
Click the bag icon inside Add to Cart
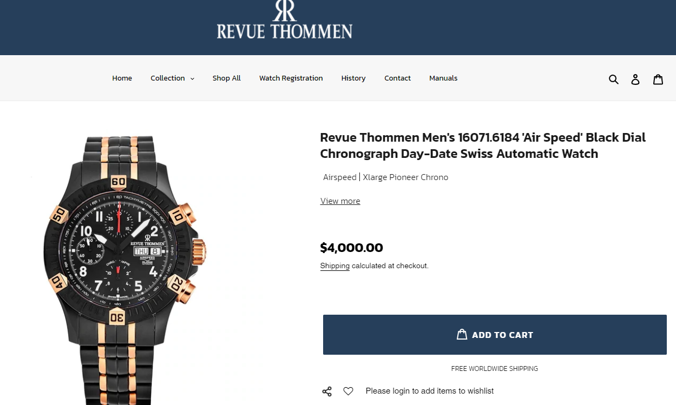pos(462,335)
